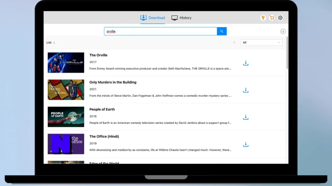This screenshot has height=186, width=332.
Task: Switch to the Download tab
Action: pyautogui.click(x=153, y=18)
